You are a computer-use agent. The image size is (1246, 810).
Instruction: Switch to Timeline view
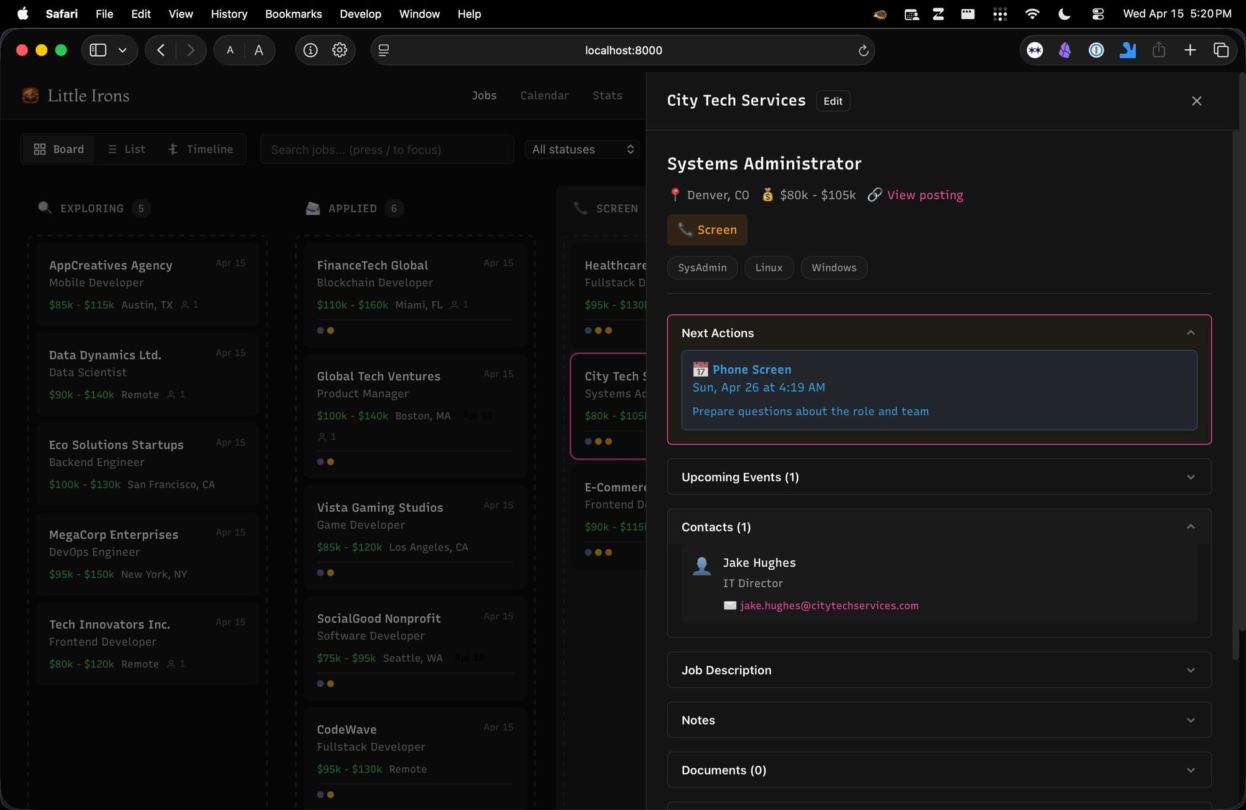tap(201, 149)
